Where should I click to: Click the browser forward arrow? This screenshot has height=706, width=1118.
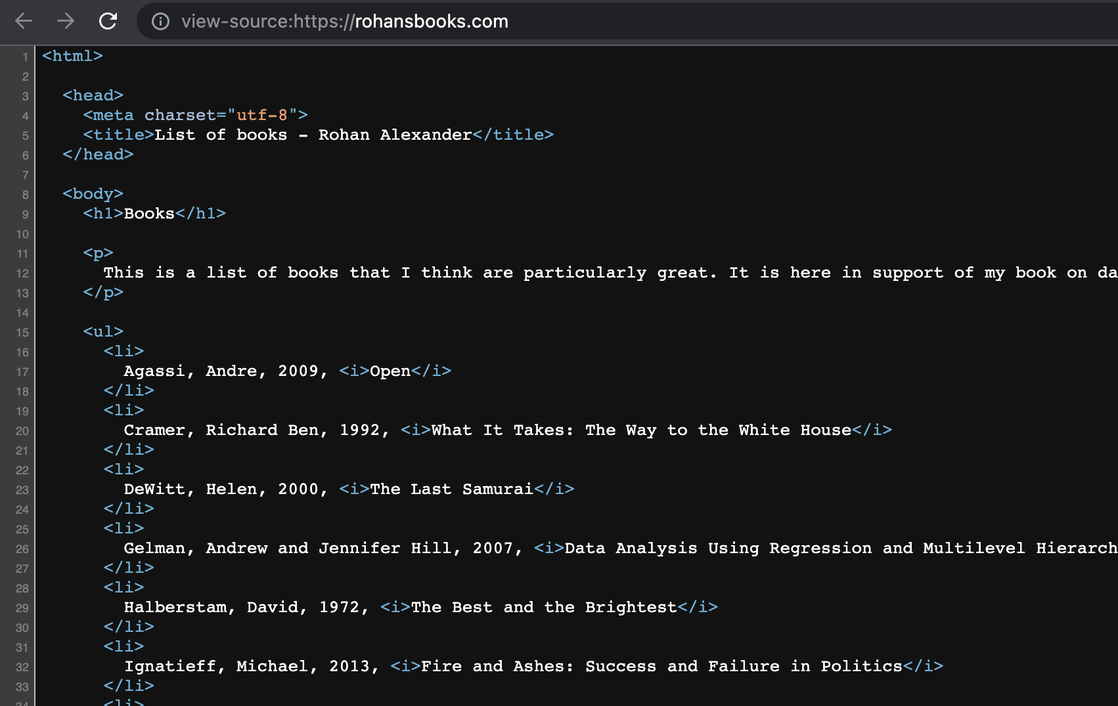click(x=66, y=21)
